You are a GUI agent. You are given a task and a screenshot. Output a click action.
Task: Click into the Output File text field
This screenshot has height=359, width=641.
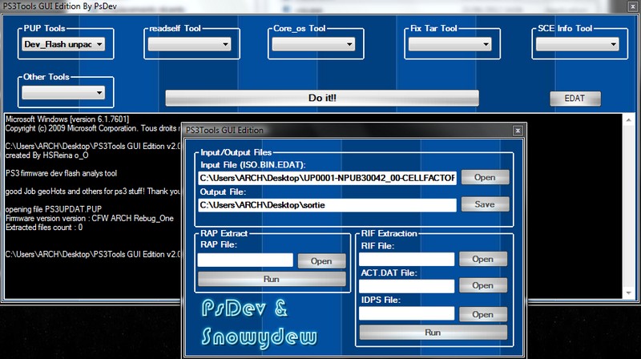click(327, 204)
